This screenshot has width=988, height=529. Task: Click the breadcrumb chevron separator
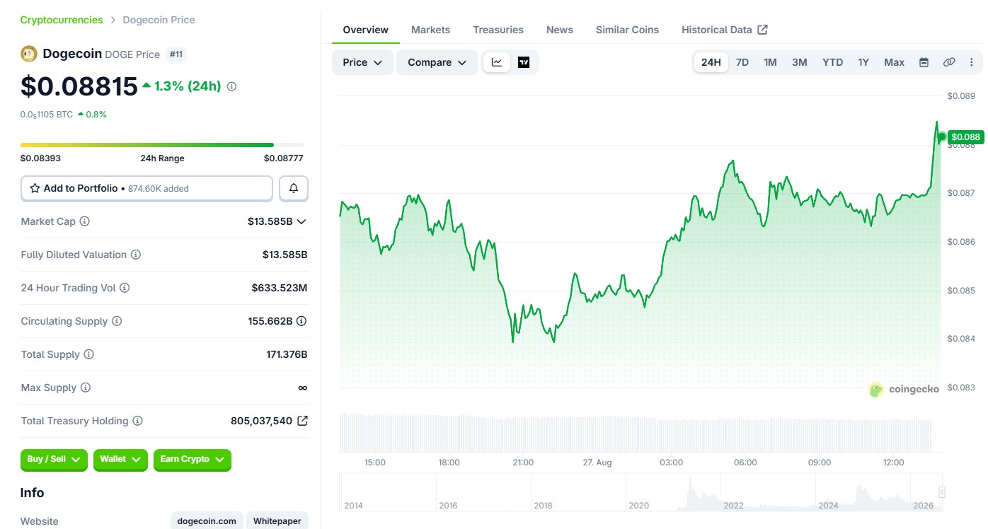[x=113, y=20]
